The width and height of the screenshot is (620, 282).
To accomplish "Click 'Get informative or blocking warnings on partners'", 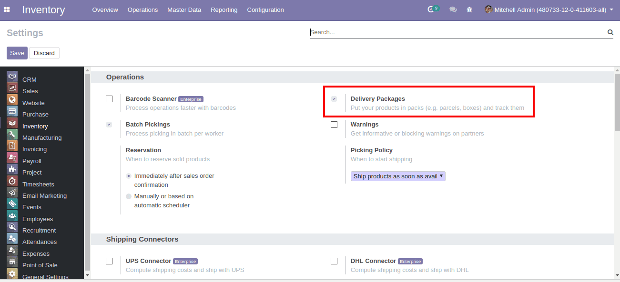I will [x=417, y=134].
